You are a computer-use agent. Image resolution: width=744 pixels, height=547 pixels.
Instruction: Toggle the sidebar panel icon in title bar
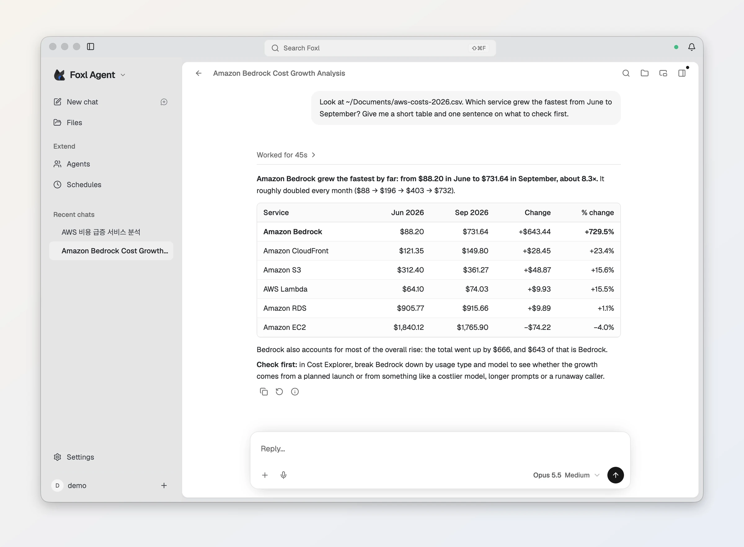(x=91, y=47)
